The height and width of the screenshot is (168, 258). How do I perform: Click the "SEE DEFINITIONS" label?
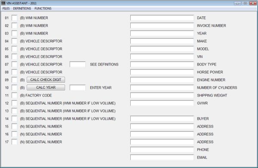click(104, 65)
